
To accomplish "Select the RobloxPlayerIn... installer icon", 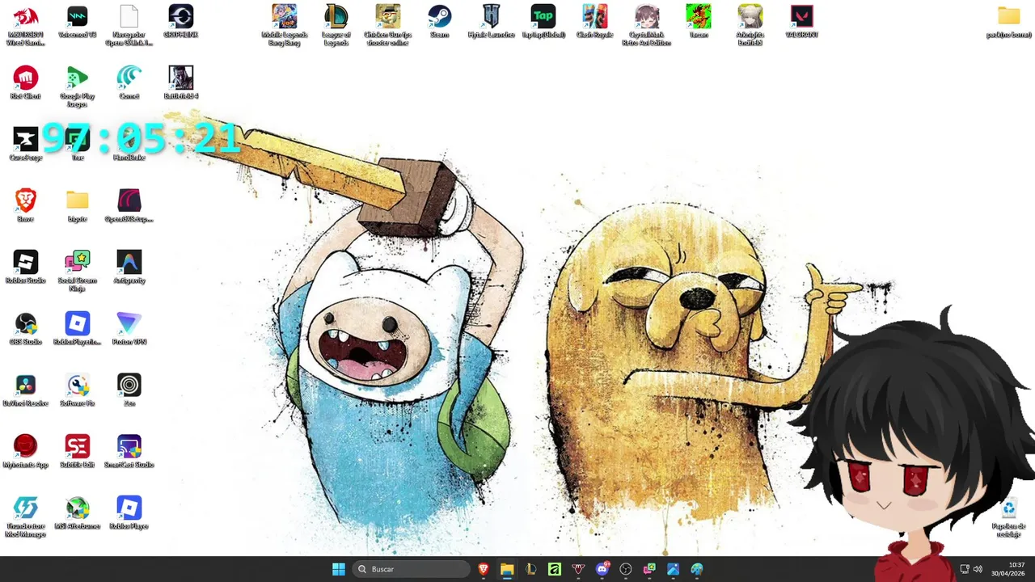I will pos(77,330).
